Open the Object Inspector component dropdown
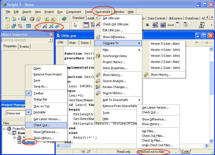This screenshot has width=215, height=155. (x=50, y=40)
